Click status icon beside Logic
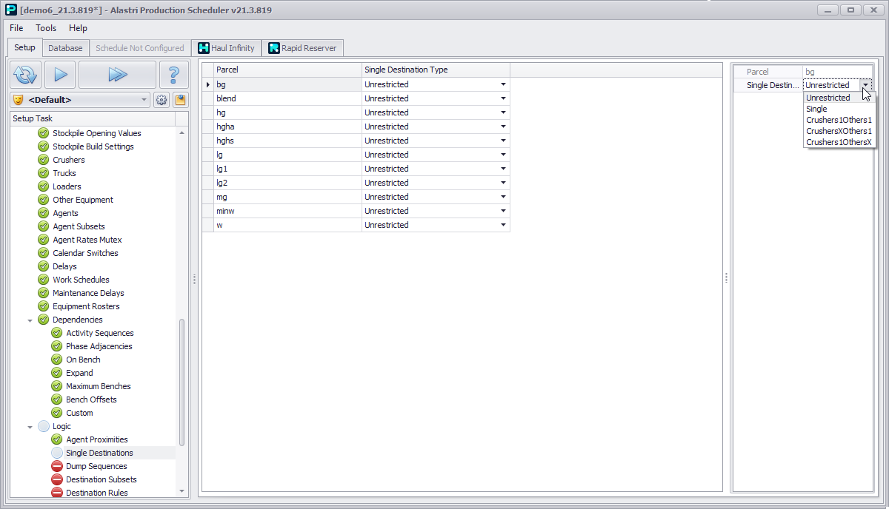Viewport: 889px width, 509px height. pyautogui.click(x=43, y=426)
